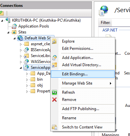Expand the obj folder node

tap(27, 86)
